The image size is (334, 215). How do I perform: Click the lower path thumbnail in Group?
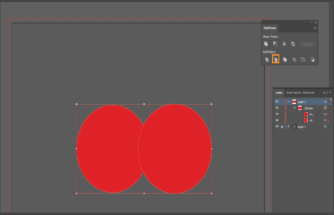(x=306, y=120)
